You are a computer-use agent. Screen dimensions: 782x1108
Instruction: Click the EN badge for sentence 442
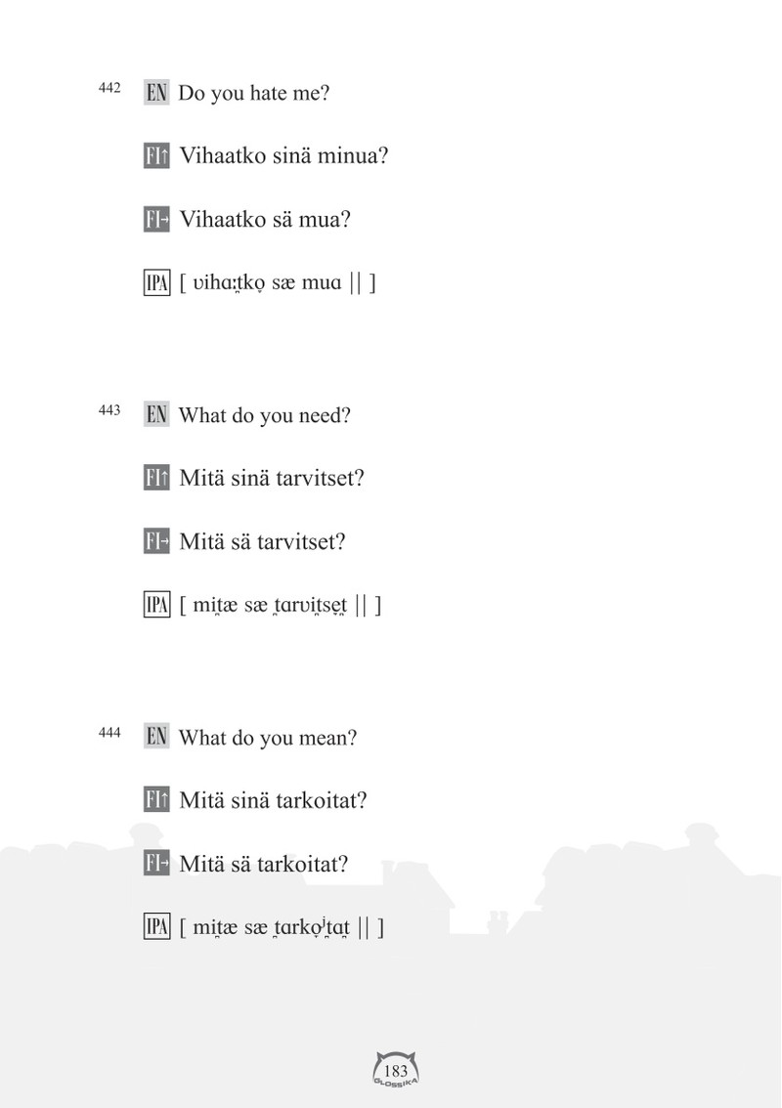click(156, 93)
